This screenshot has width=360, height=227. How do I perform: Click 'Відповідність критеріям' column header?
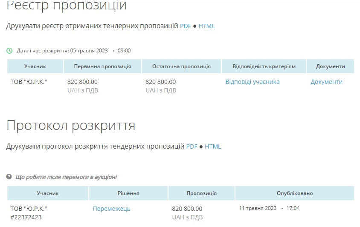pyautogui.click(x=264, y=66)
